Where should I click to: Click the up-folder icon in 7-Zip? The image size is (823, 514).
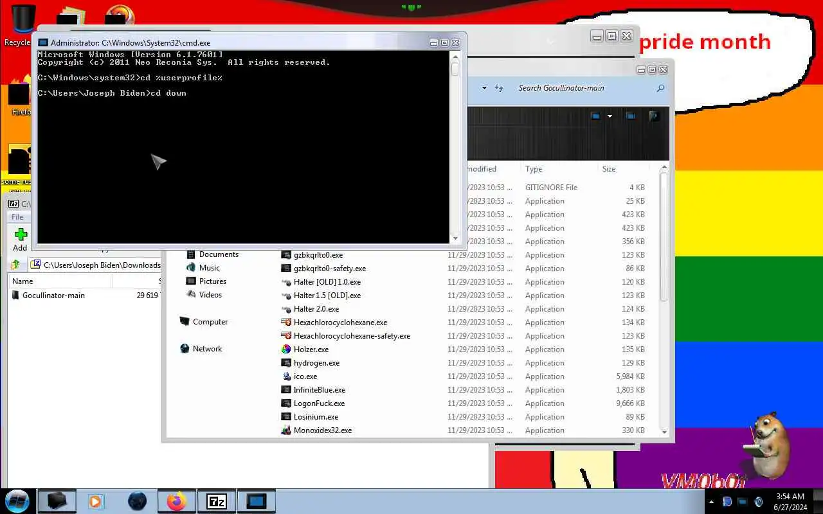pos(15,265)
